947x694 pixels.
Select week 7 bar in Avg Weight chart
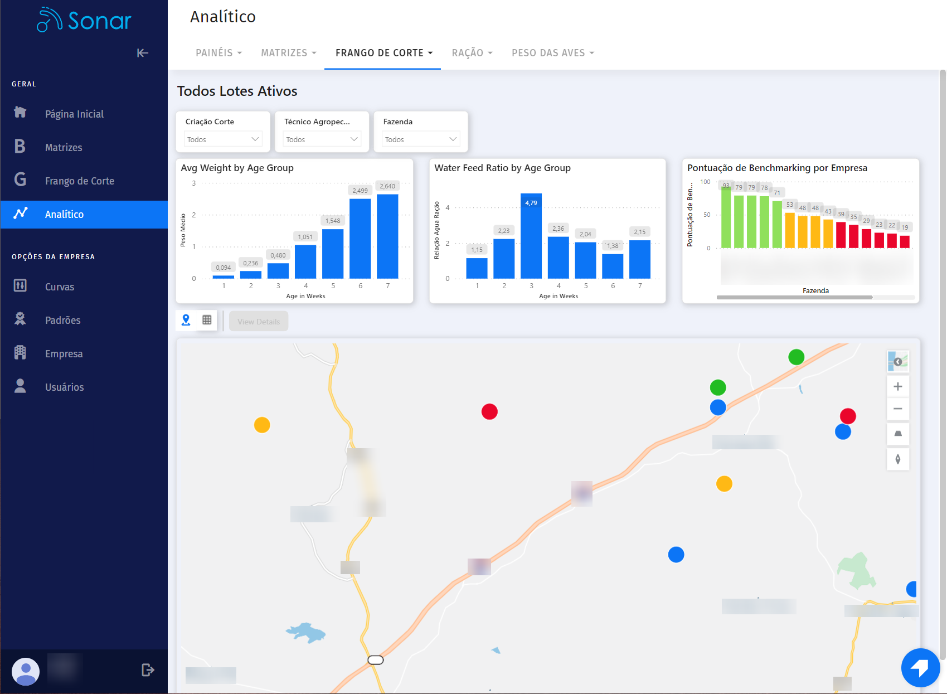click(387, 236)
